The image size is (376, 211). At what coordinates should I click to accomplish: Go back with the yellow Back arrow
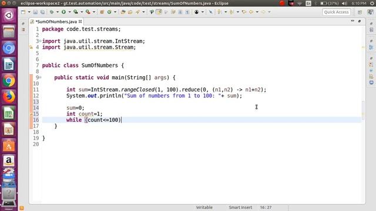[251, 12]
